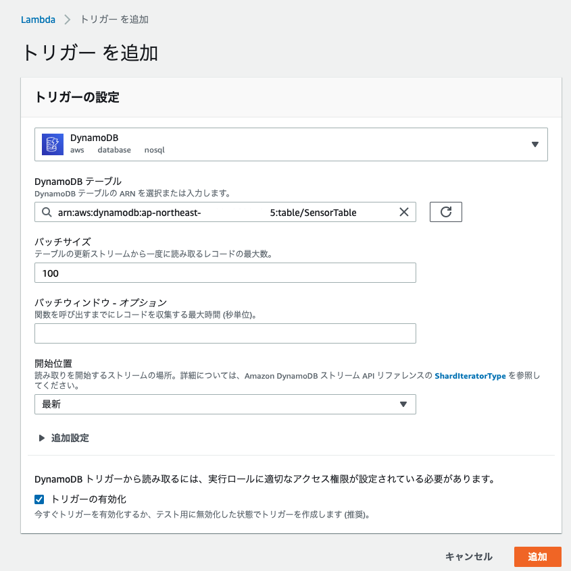Click the DynamoDB service icon
Image resolution: width=571 pixels, height=571 pixels.
pos(53,144)
